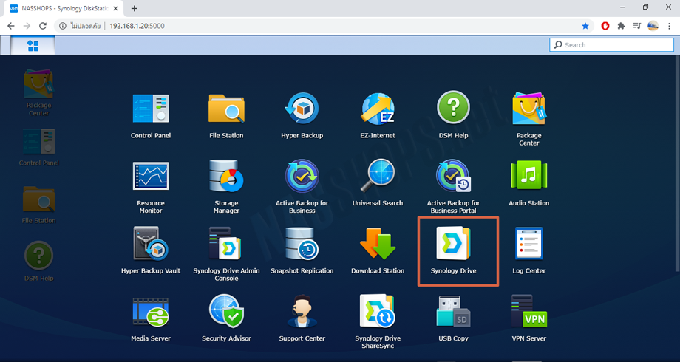680x362 pixels.
Task: Launch Snapshot Replication
Action: 302,250
